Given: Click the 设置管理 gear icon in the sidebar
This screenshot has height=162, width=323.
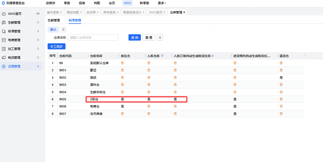Looking at the screenshot, I should (x=4, y=66).
